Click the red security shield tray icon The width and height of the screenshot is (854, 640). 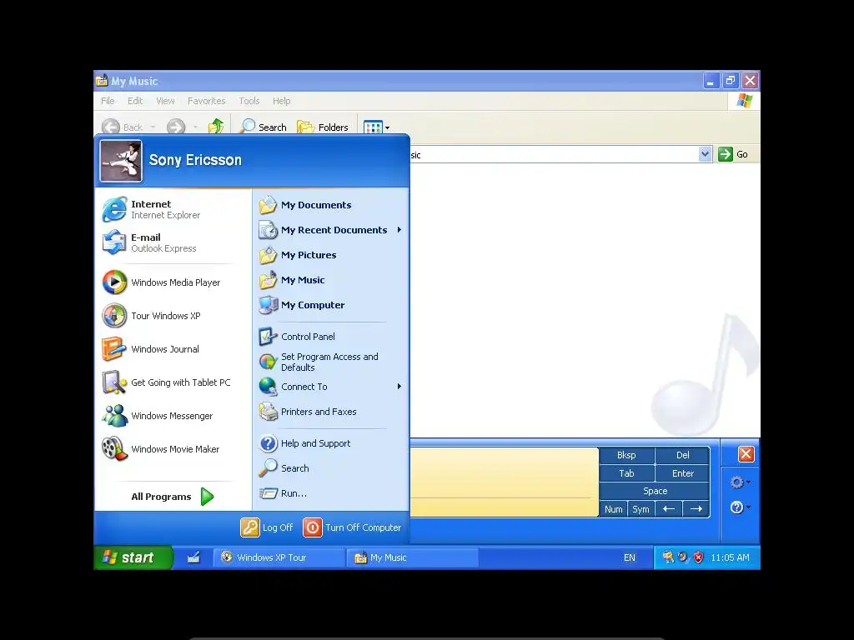pos(699,557)
